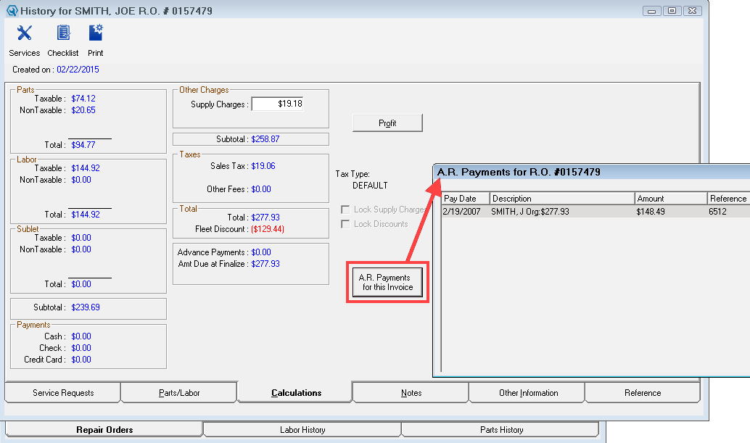Open the Services wrench icon

point(25,34)
